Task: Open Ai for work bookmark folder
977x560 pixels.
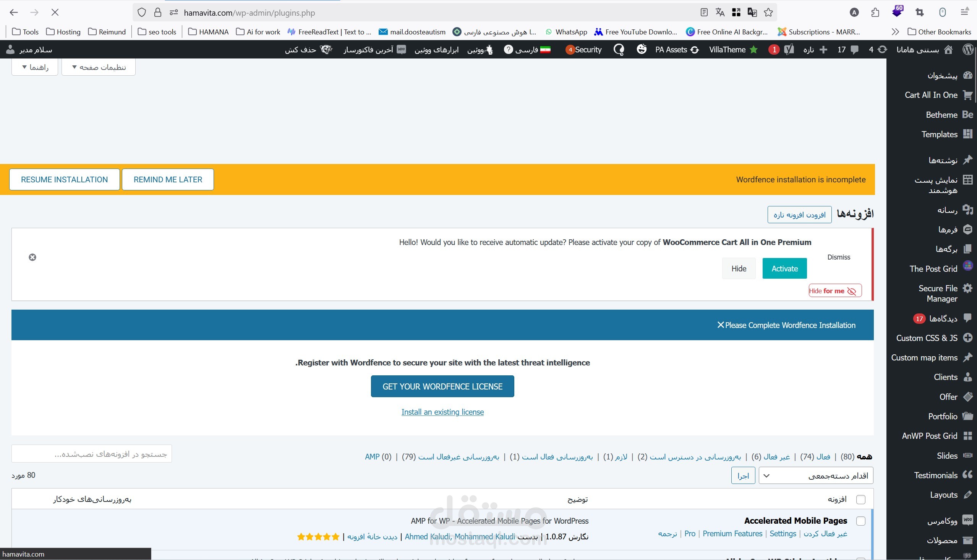Action: (x=258, y=32)
